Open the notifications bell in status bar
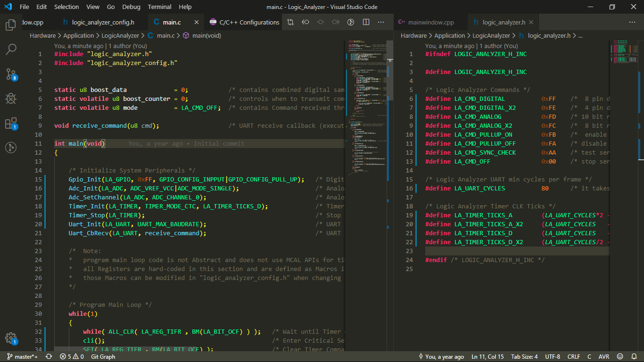The width and height of the screenshot is (644, 362). pos(633,357)
